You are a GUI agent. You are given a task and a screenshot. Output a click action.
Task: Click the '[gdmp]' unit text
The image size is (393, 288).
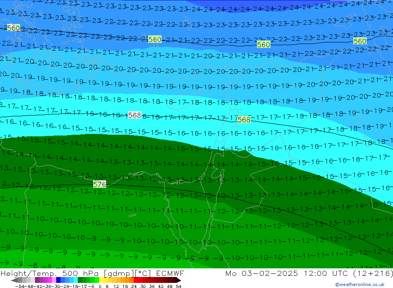click(x=119, y=273)
